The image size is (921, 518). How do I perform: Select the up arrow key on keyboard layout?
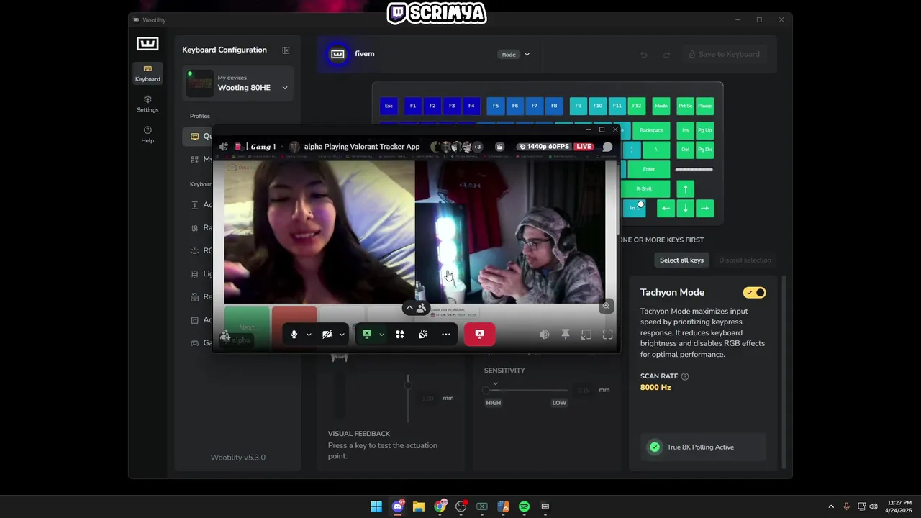686,188
